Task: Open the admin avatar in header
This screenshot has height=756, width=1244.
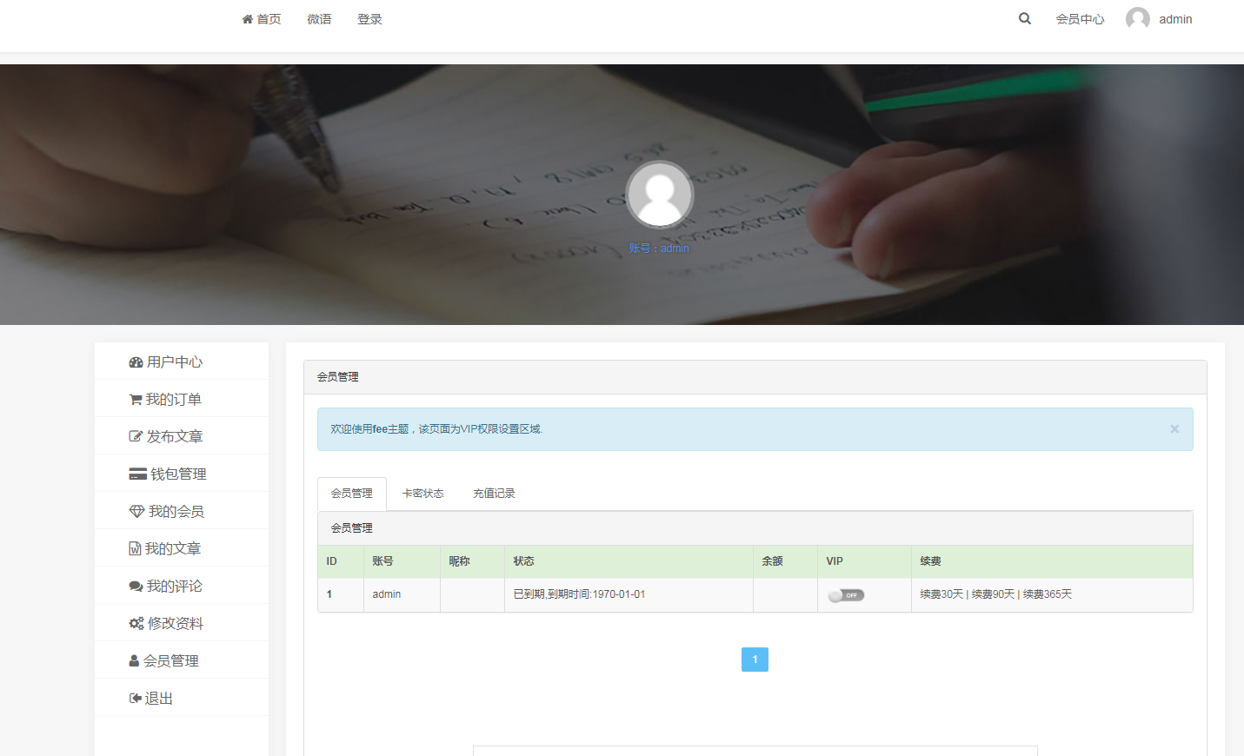Action: 1138,19
